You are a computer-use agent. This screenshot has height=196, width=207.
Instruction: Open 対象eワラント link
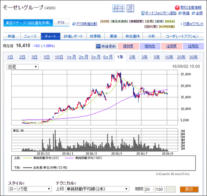coord(193,24)
